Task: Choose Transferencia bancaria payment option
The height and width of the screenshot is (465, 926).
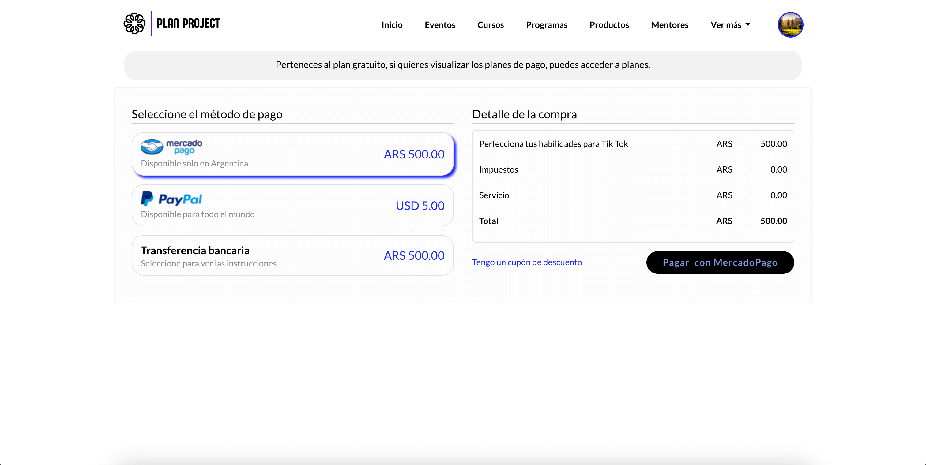Action: pyautogui.click(x=292, y=256)
